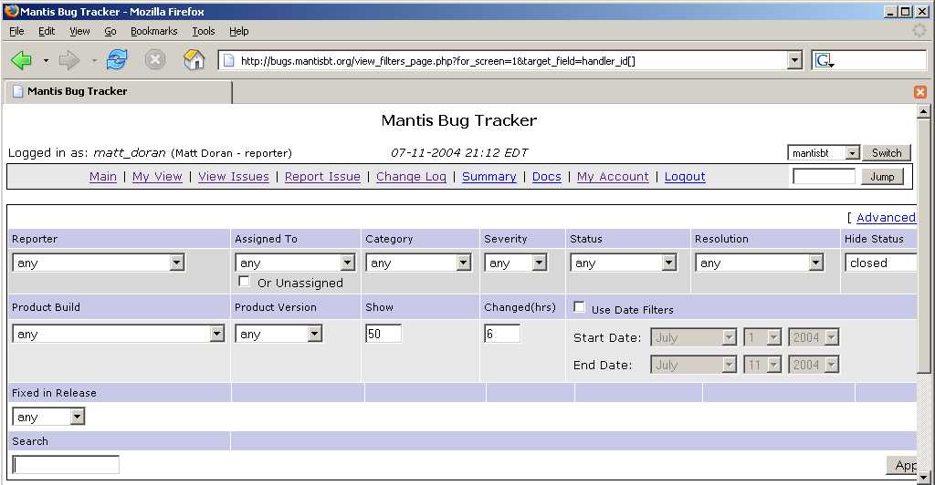Click the page icon in address bar
This screenshot has width=935, height=485.
[x=228, y=61]
